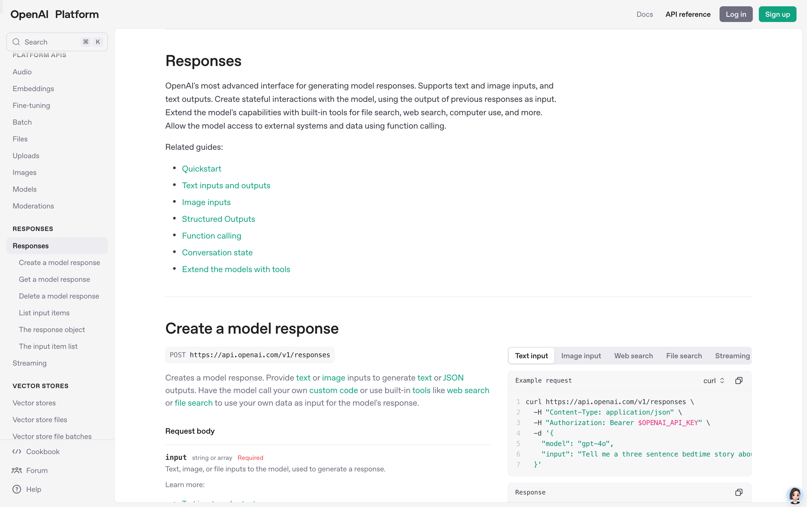The image size is (807, 507).
Task: Open Function calling guide link
Action: tap(212, 236)
